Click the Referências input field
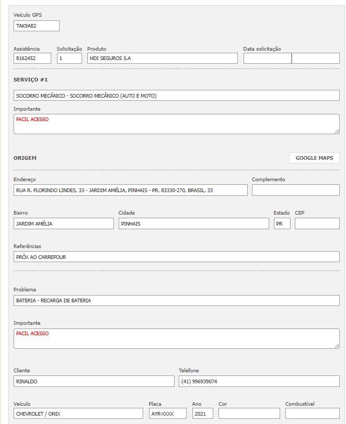Screen dimensions: 346x424 click(176, 257)
